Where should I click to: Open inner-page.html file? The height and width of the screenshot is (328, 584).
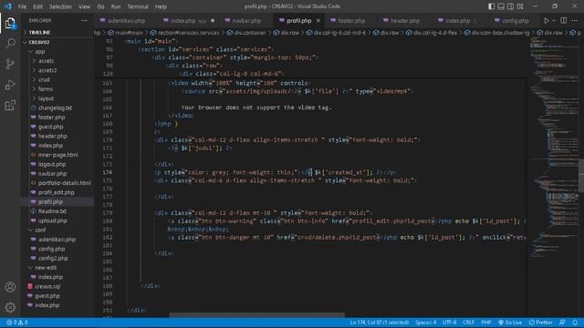coord(57,155)
